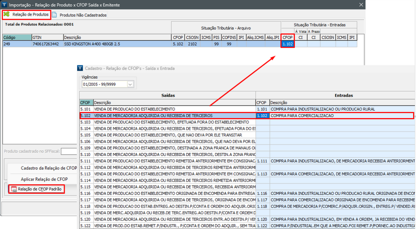Click the document icon beside Produtos Não Cadastrados

54,15
